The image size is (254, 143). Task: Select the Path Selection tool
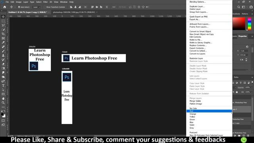click(3, 90)
